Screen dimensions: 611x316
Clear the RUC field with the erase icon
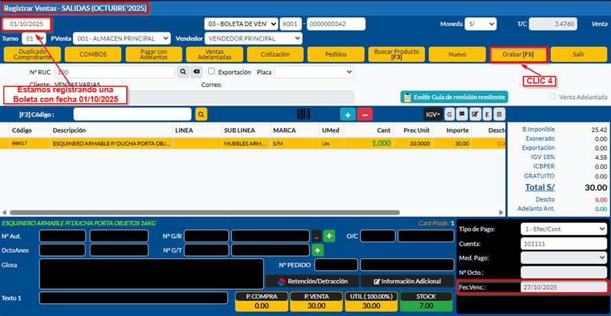(196, 72)
